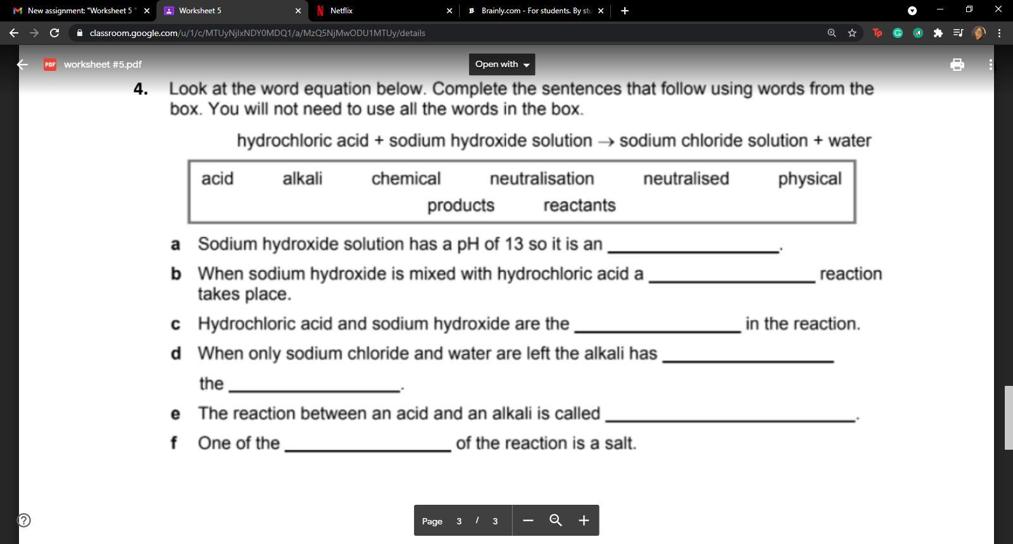
Task: Reload the current page
Action: point(54,33)
